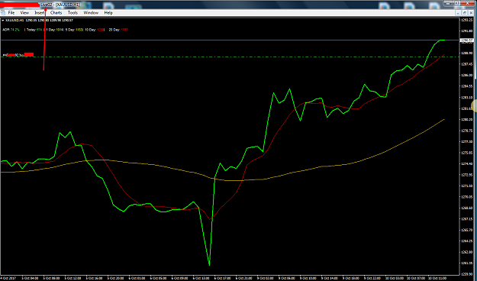
Task: Click the 20 Day range value
Action: [x=124, y=30]
